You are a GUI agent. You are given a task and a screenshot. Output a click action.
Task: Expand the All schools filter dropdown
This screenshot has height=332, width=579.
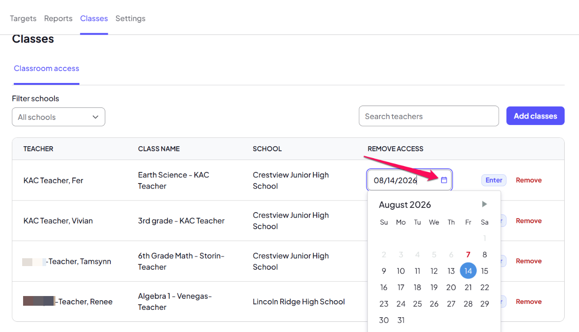(x=59, y=117)
